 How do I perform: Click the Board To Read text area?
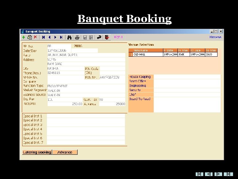pos(187,105)
